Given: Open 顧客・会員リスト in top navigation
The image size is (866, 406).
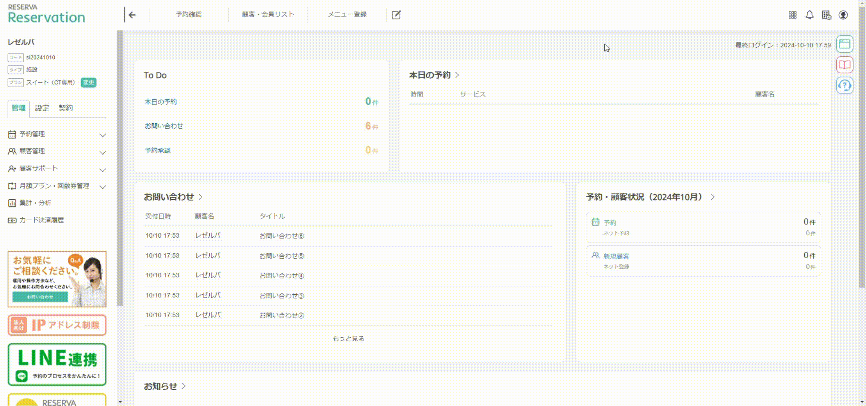Looking at the screenshot, I should click(268, 14).
